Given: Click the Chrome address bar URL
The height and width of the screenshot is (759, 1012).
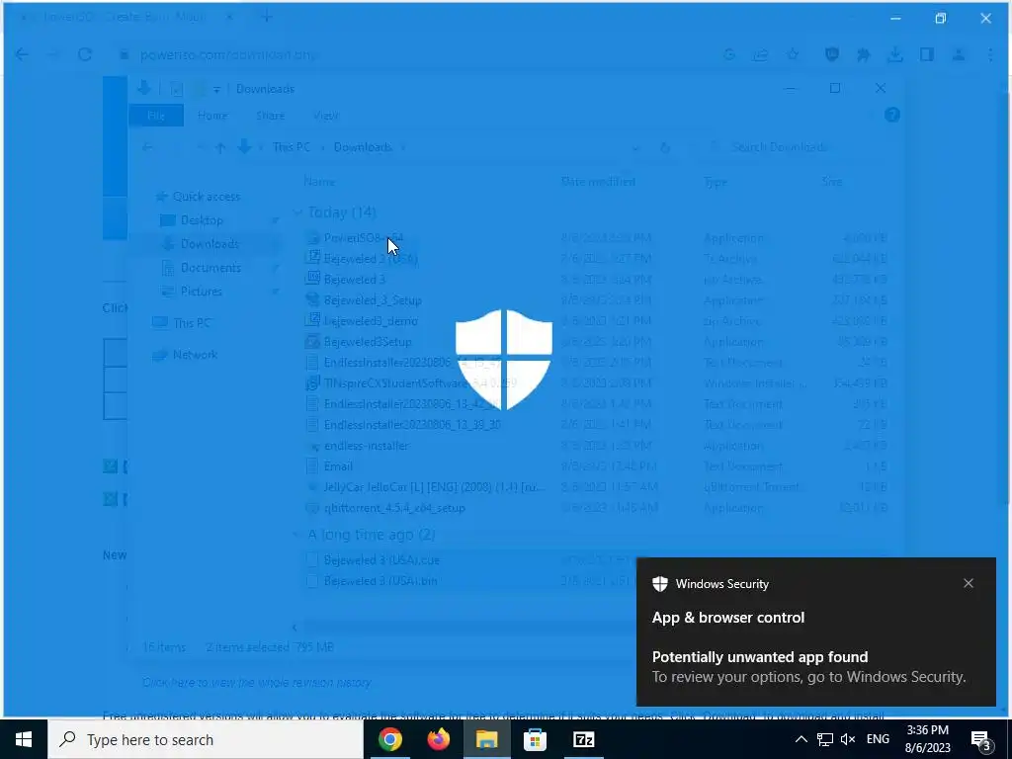Looking at the screenshot, I should (x=227, y=55).
